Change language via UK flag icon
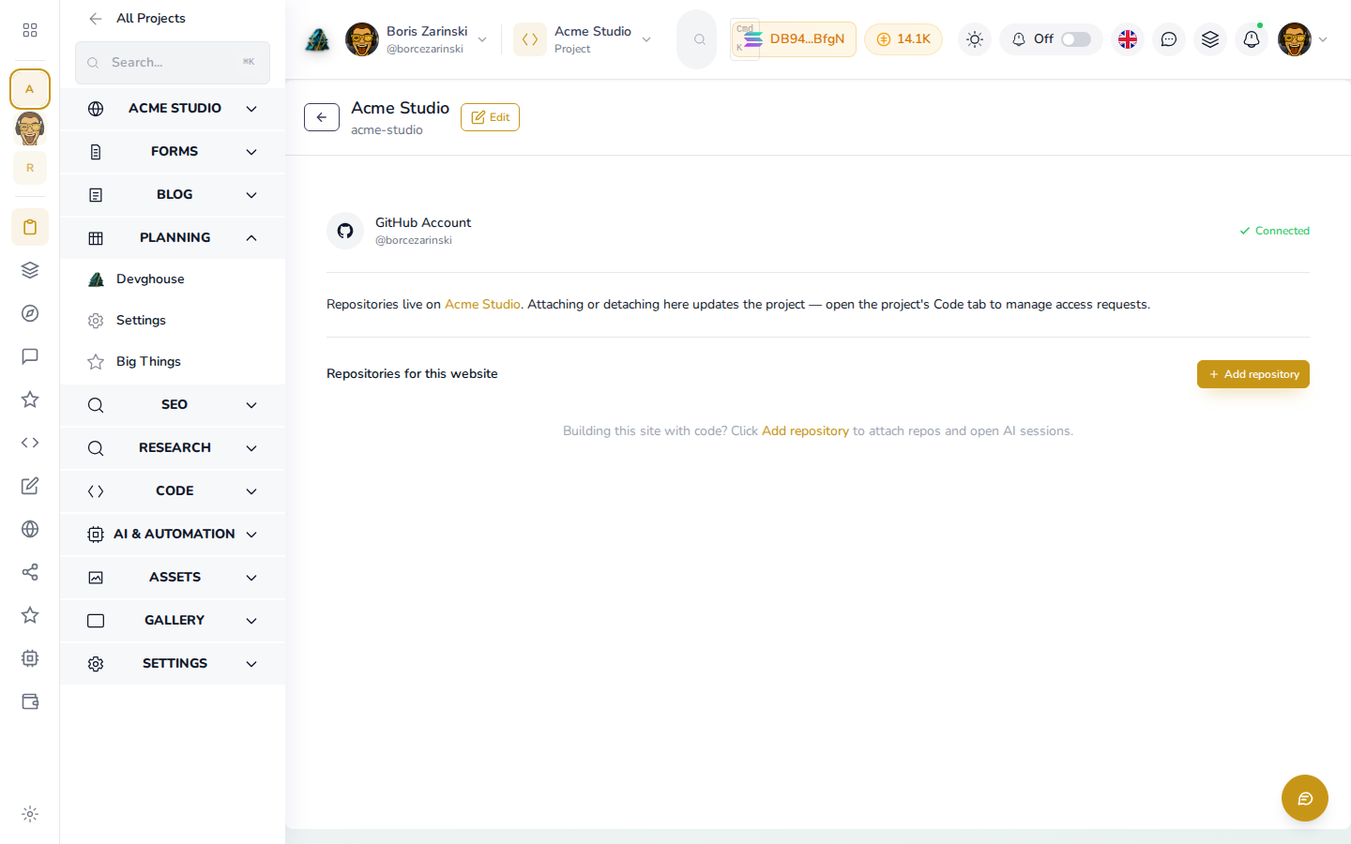This screenshot has width=1351, height=844. pos(1128,39)
